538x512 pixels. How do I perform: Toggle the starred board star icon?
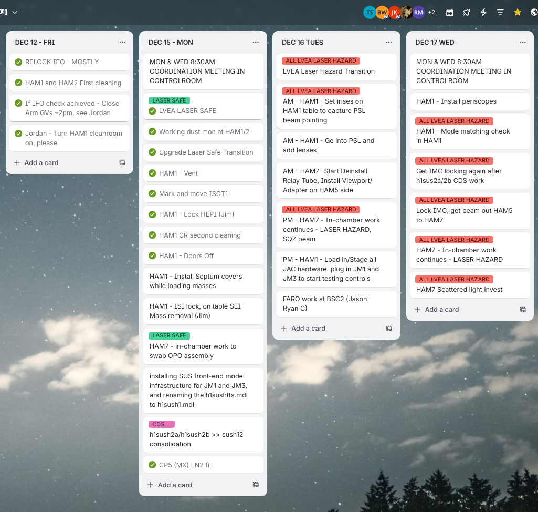tap(518, 12)
